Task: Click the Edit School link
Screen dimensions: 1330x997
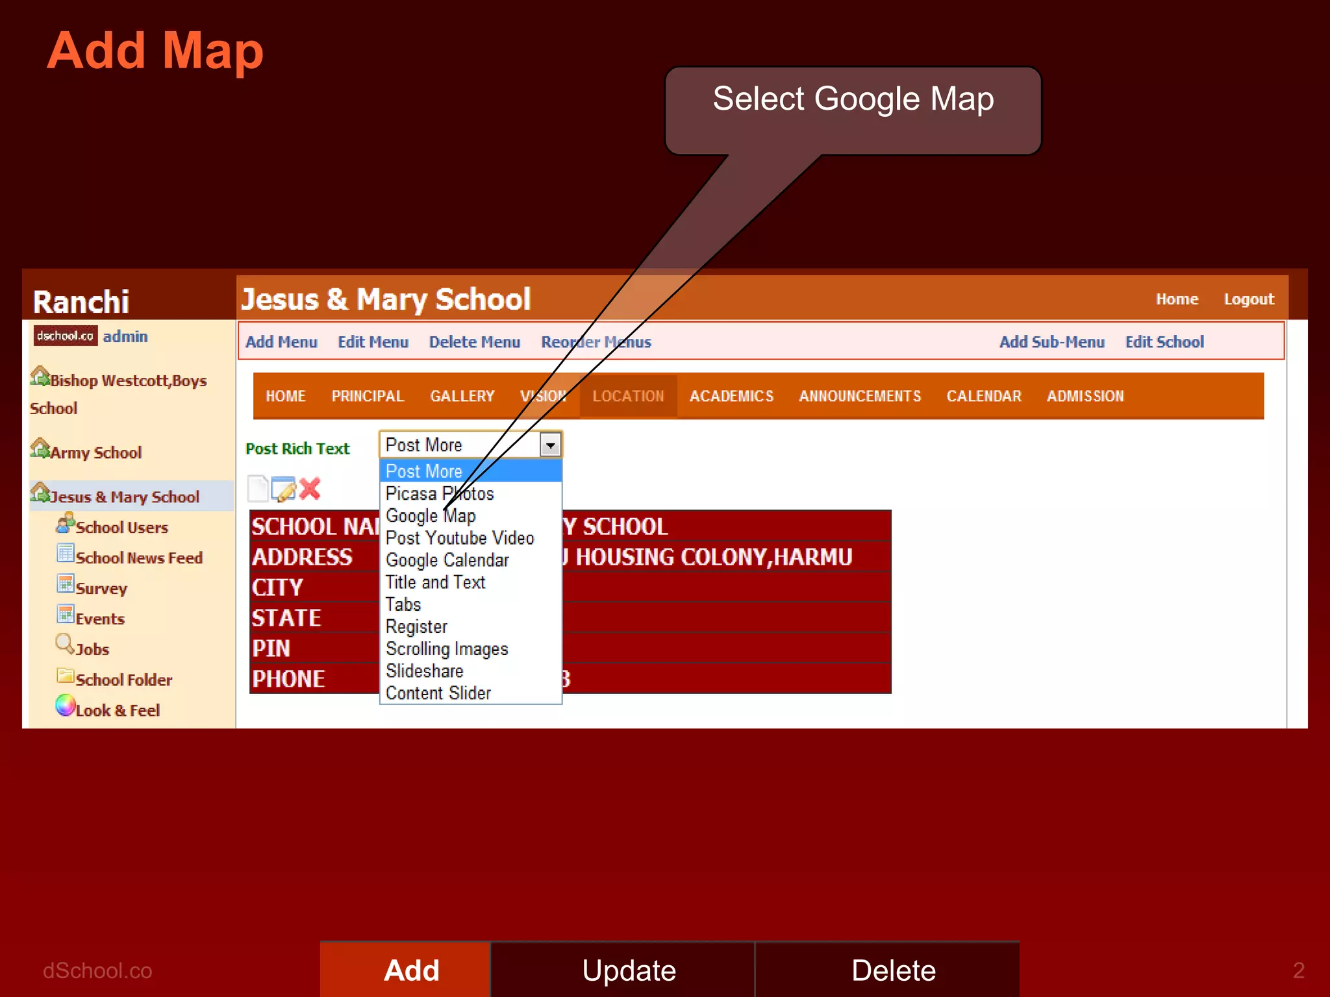Action: point(1164,342)
